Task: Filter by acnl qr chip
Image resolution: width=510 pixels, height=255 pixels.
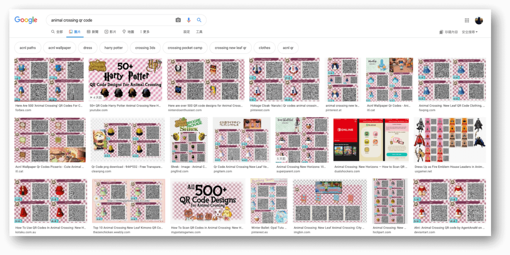Action: [x=288, y=48]
